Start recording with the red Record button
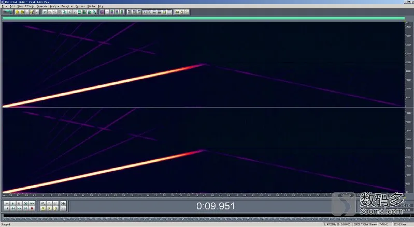Viewport: 414px width, 227px height. [32, 208]
